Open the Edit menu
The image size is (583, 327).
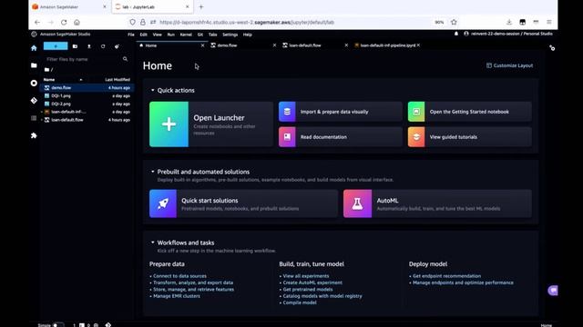click(x=144, y=35)
